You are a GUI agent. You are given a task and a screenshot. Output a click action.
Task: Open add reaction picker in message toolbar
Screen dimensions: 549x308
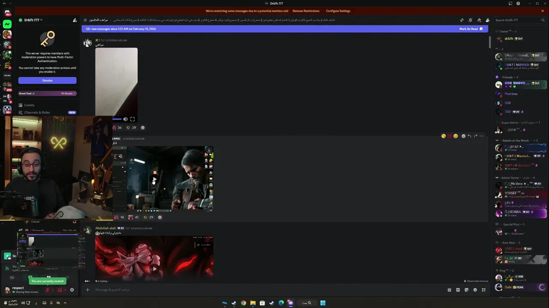tap(463, 136)
